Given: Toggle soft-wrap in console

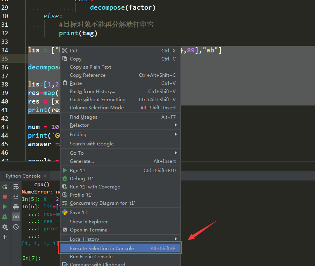Looking at the screenshot, I should [16, 187].
